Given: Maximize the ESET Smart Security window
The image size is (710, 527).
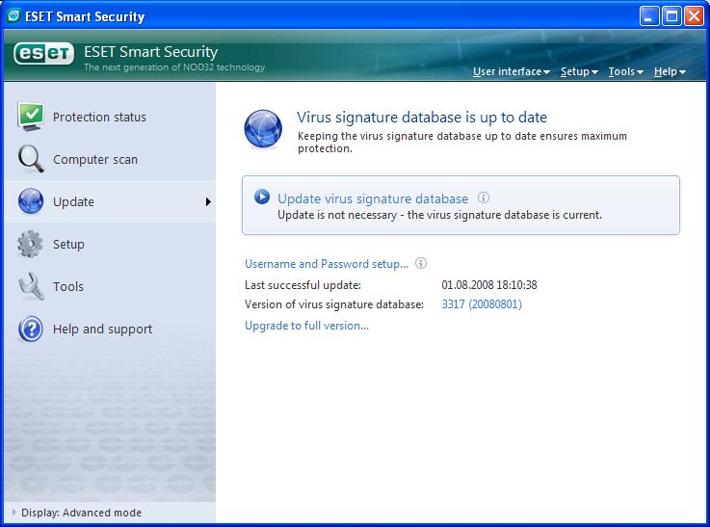Looking at the screenshot, I should [671, 16].
